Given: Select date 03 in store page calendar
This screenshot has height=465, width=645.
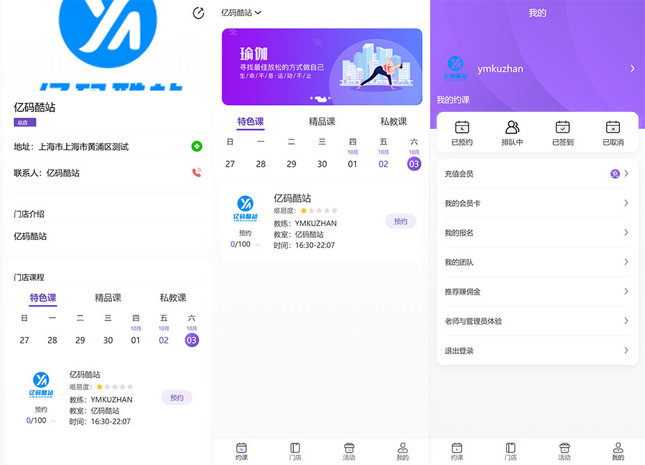Looking at the screenshot, I should point(192,340).
